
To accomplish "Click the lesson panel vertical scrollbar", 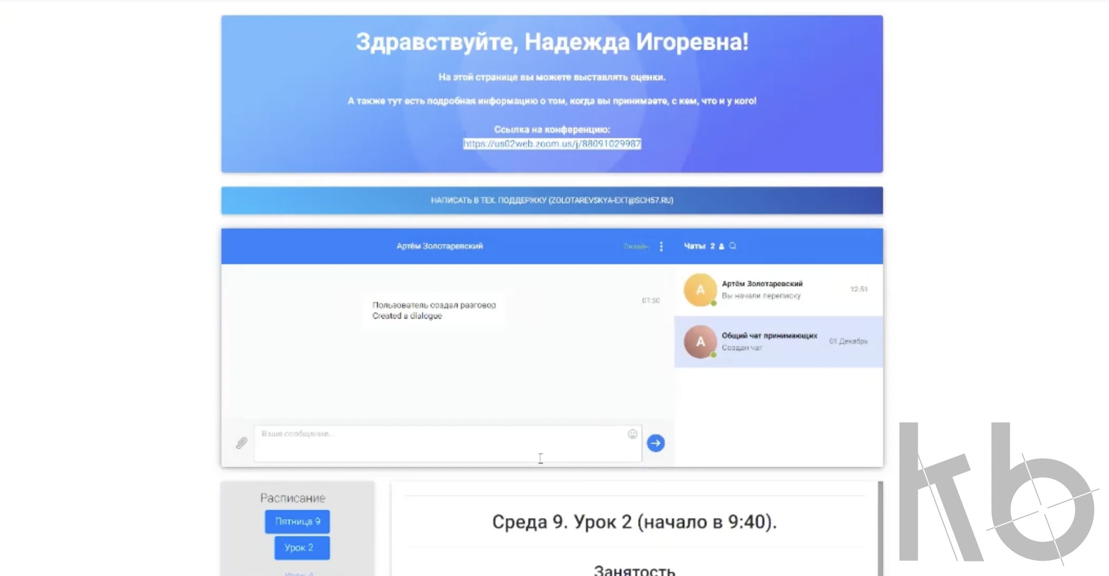I will point(880,527).
